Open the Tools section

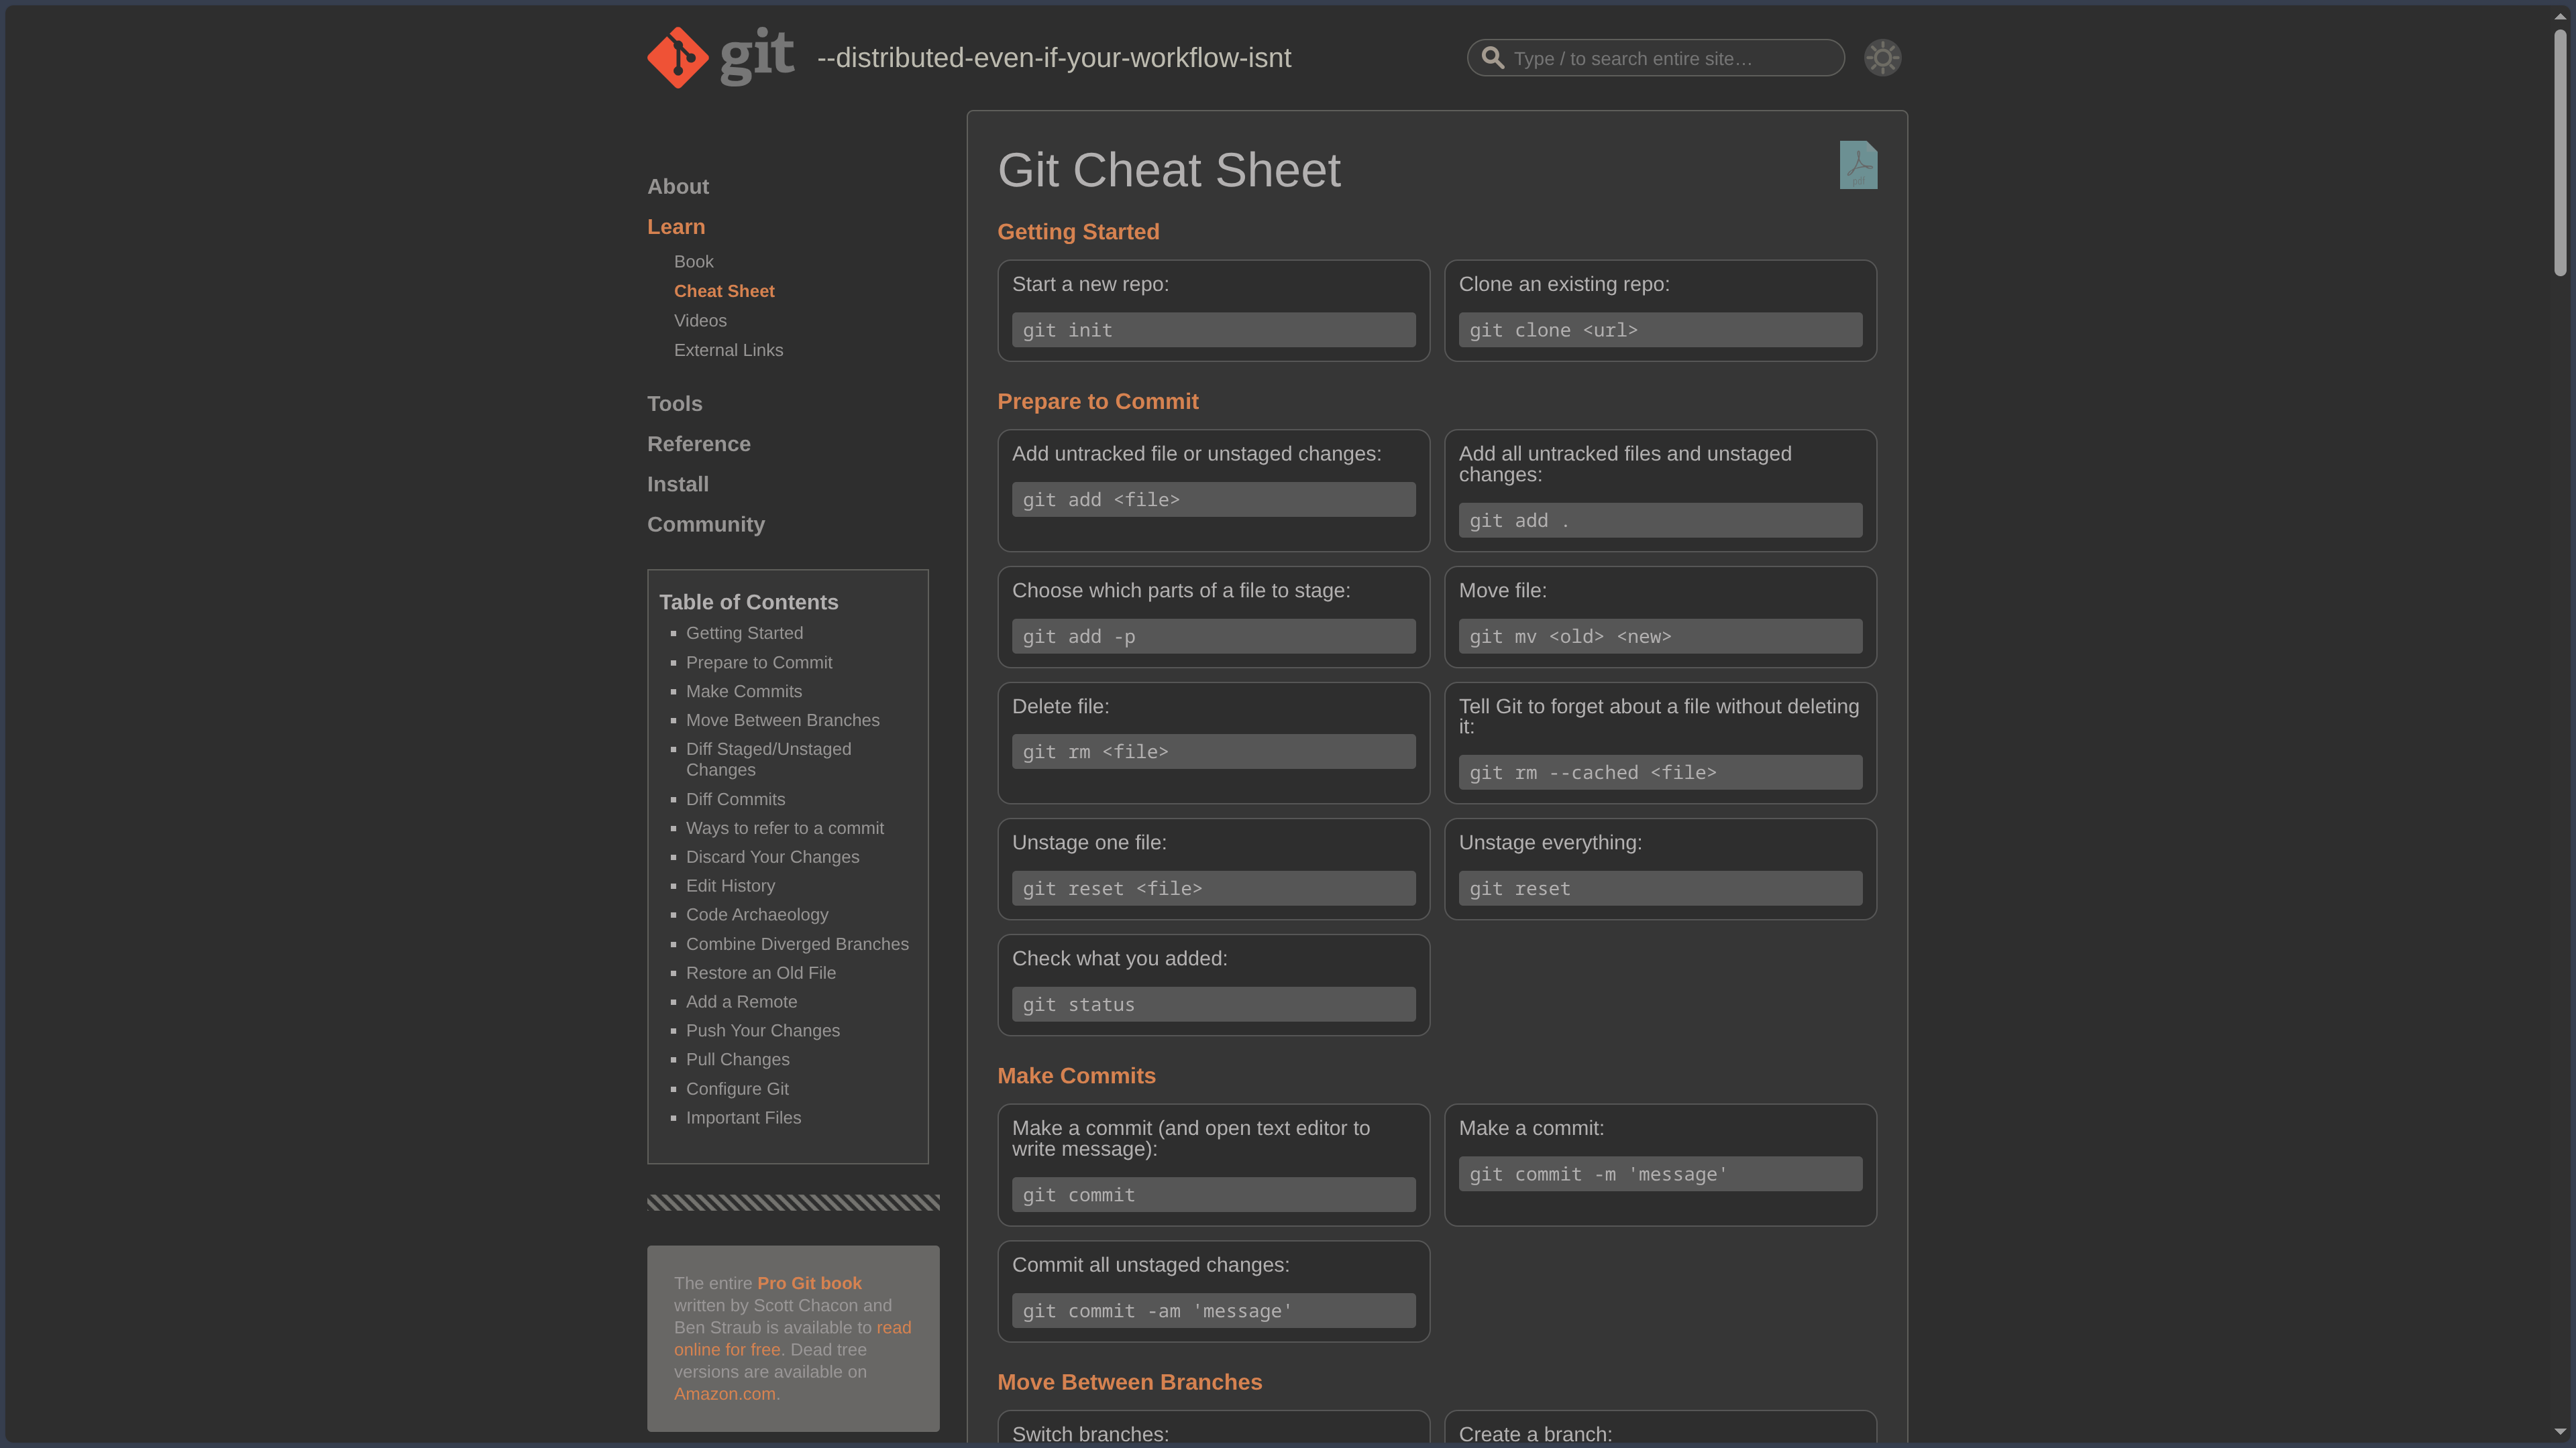675,404
